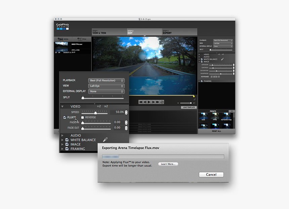Select the white balance eyedropper icon
289x209 pixels.
click(x=105, y=140)
